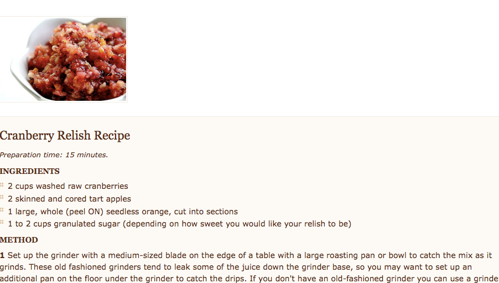
Task: Click the INGREDIENTS section heading
Action: click(29, 171)
